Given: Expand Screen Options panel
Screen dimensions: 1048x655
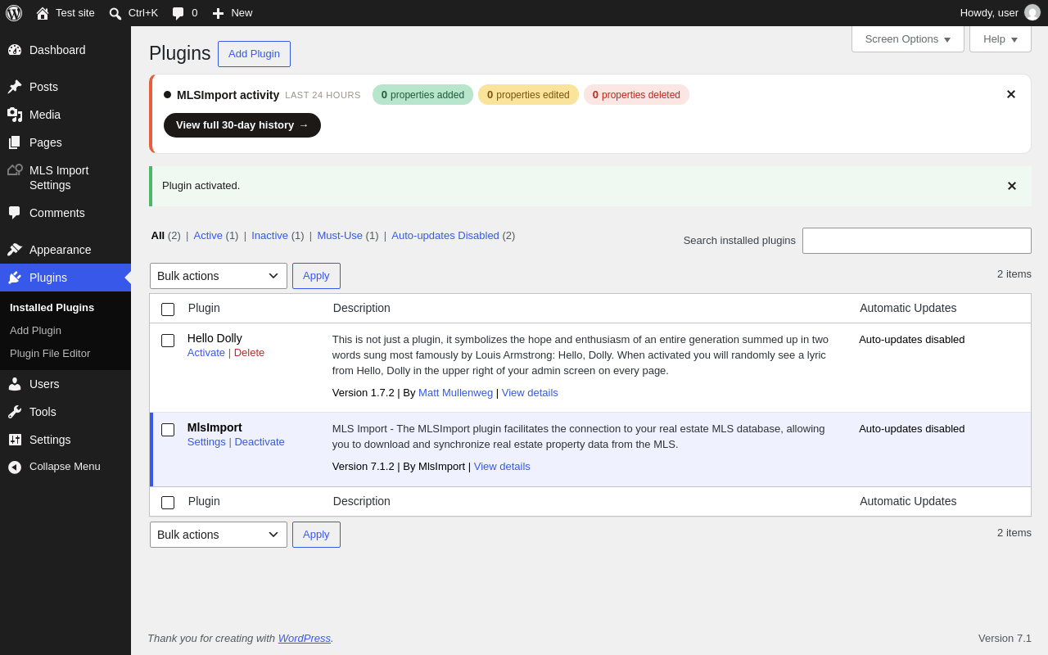Looking at the screenshot, I should coord(908,38).
